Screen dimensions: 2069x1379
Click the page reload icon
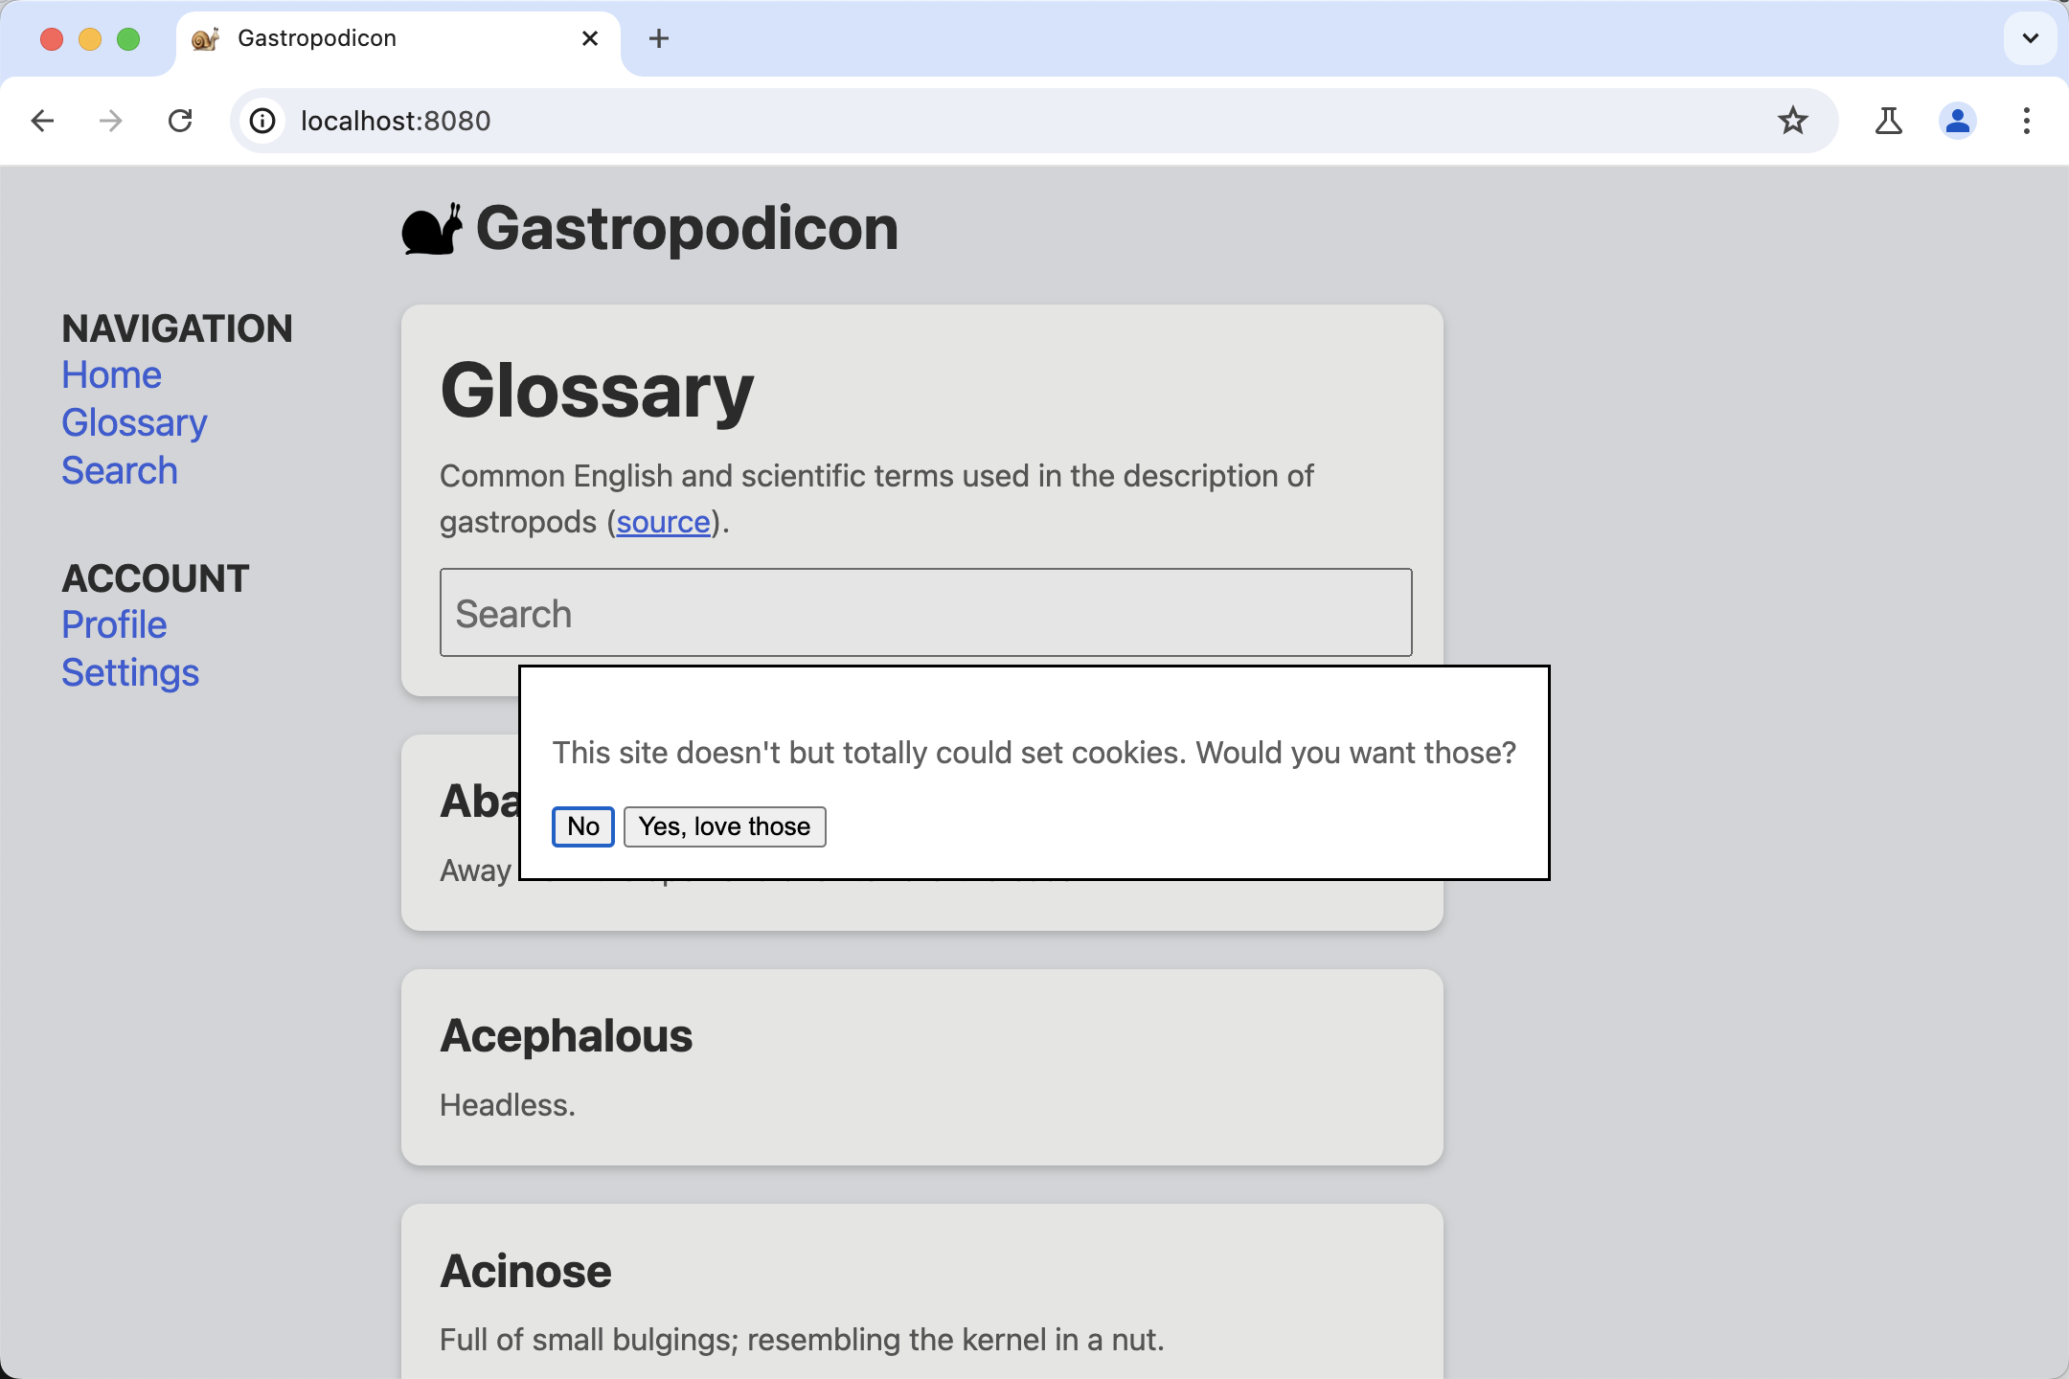coord(182,120)
